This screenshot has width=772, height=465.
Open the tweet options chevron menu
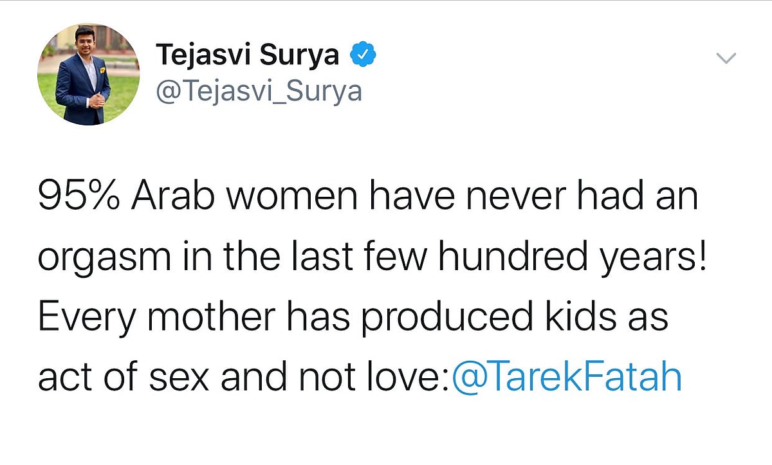click(x=726, y=59)
